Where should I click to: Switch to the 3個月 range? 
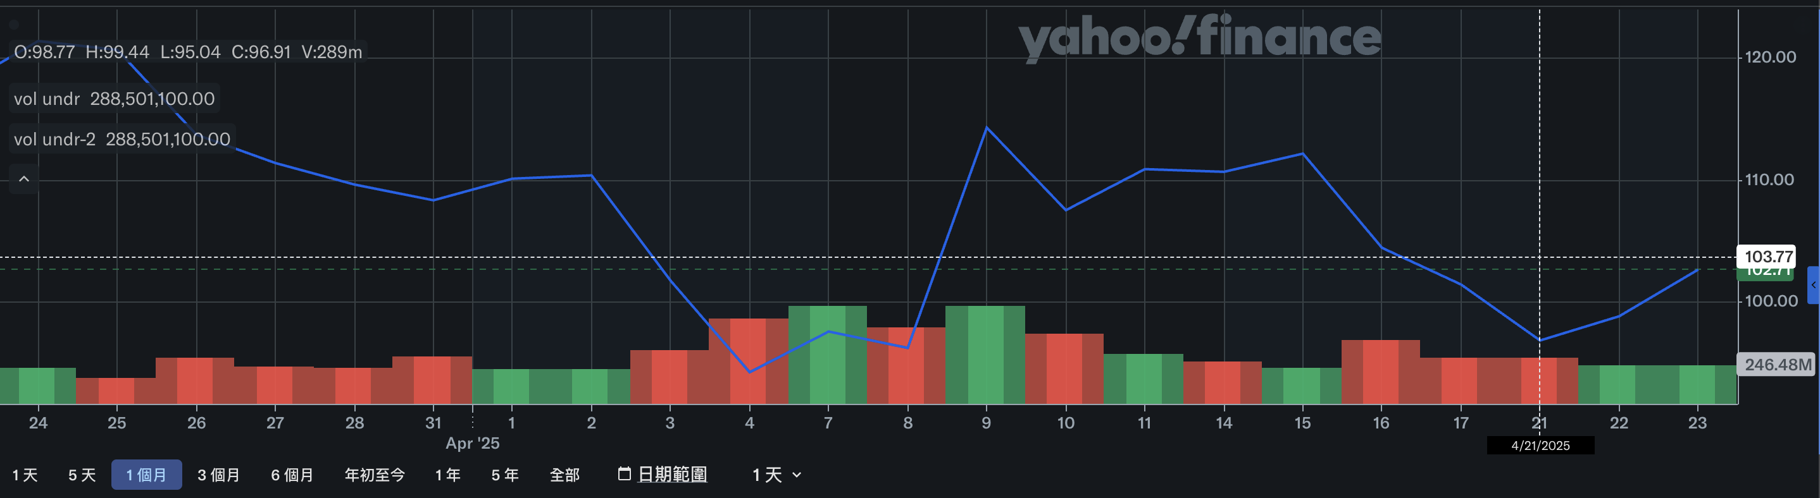point(218,475)
